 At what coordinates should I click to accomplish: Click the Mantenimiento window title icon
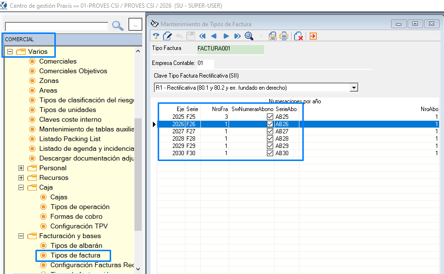tap(155, 23)
